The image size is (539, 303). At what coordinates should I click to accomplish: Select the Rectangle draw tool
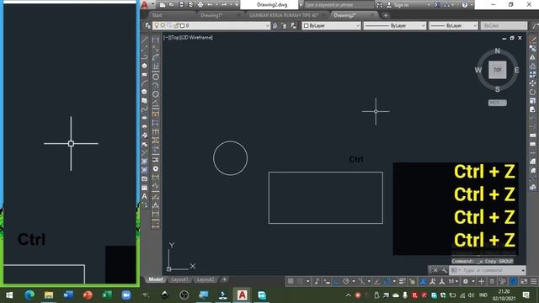click(x=145, y=74)
